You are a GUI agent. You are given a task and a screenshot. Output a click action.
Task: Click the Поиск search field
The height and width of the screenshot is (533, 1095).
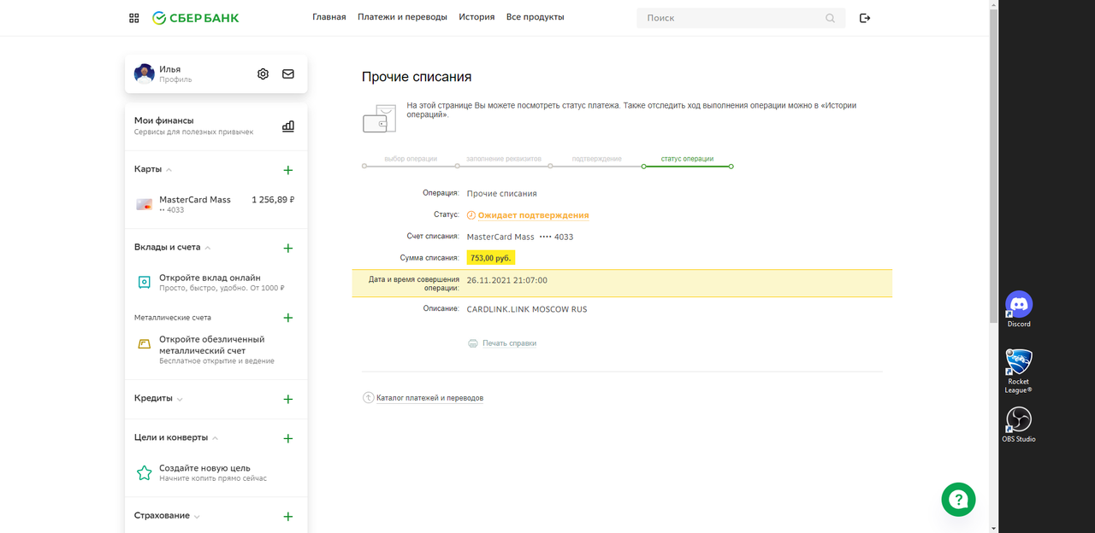tap(741, 18)
